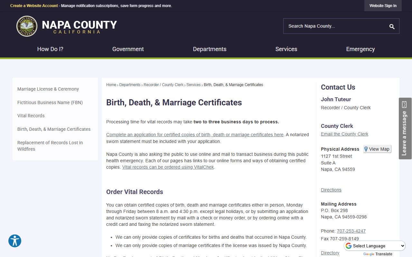Click the search magnifier icon

click(392, 26)
